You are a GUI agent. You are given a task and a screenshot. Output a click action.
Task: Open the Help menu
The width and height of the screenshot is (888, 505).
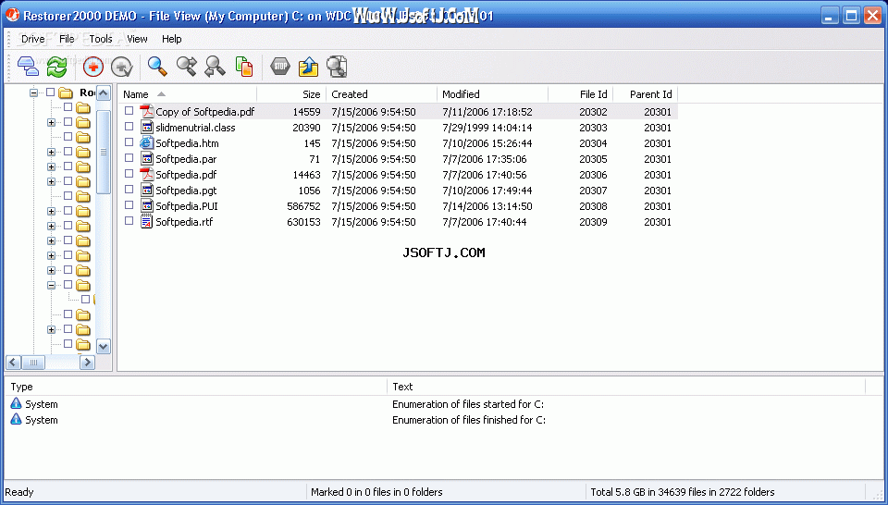coord(172,39)
